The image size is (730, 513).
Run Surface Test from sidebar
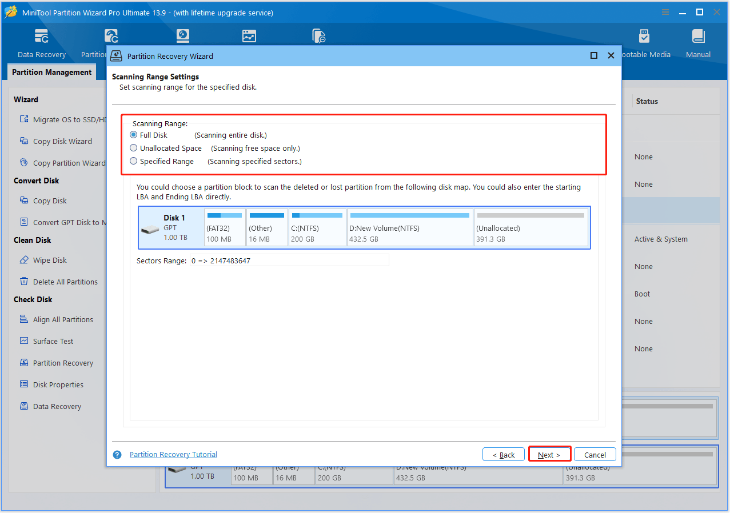(46, 341)
